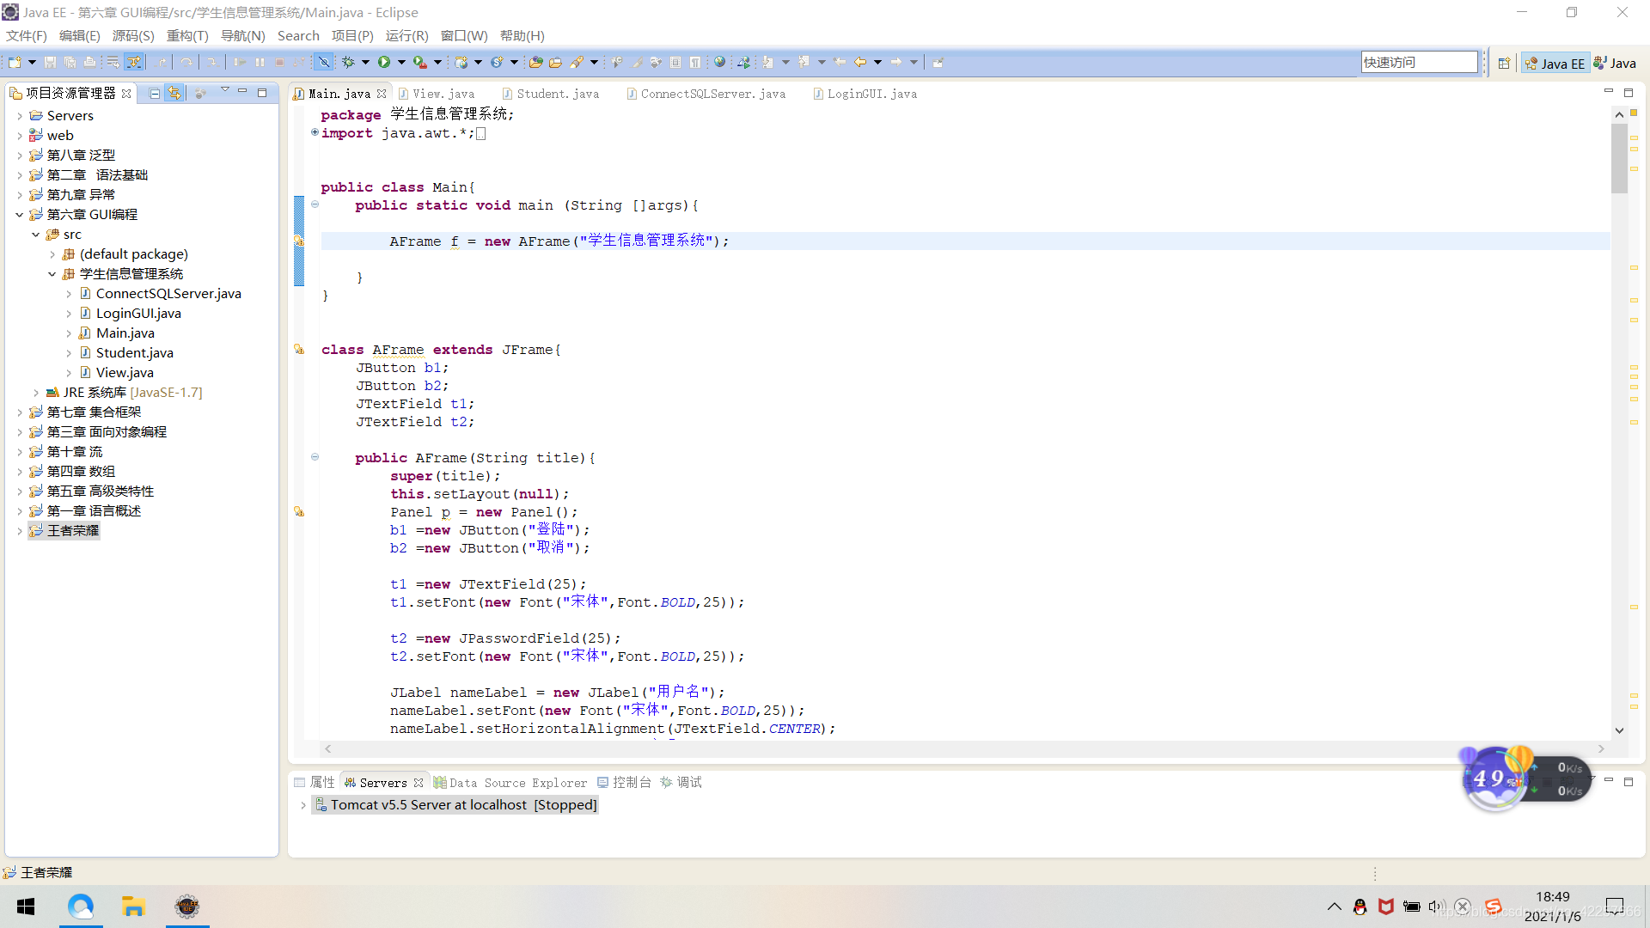Image resolution: width=1650 pixels, height=928 pixels.
Task: Click the open web browser globe icon
Action: pyautogui.click(x=719, y=62)
